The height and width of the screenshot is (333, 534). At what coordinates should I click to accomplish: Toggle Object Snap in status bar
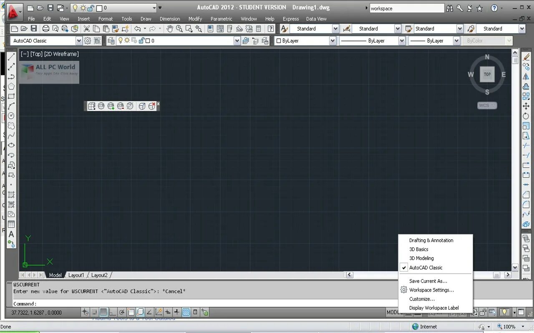[x=131, y=312]
